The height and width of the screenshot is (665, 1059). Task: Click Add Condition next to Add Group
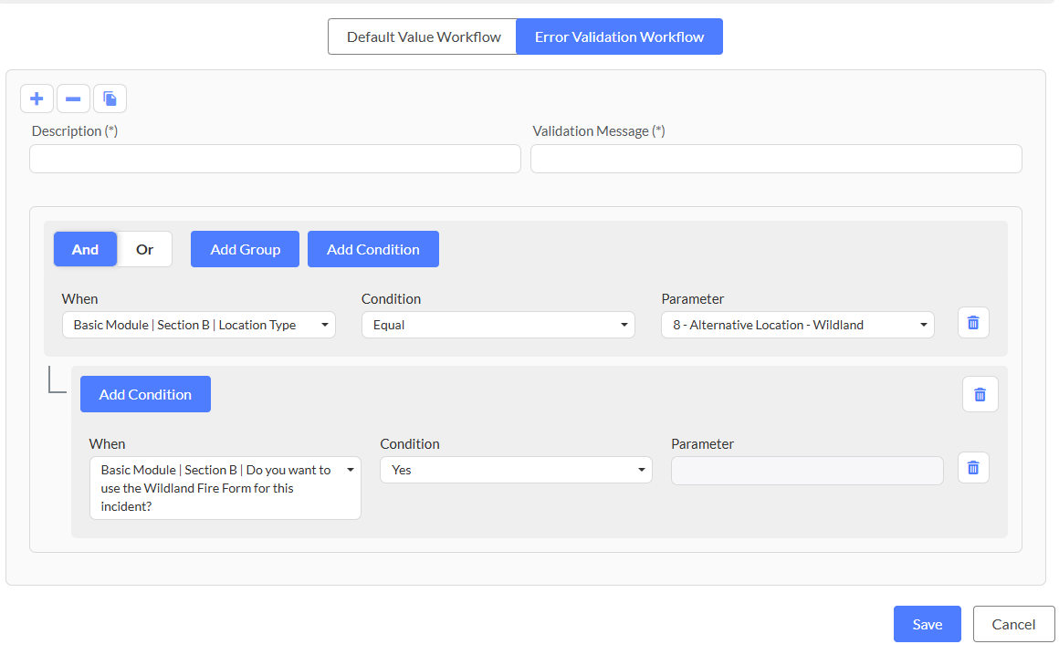pos(372,249)
